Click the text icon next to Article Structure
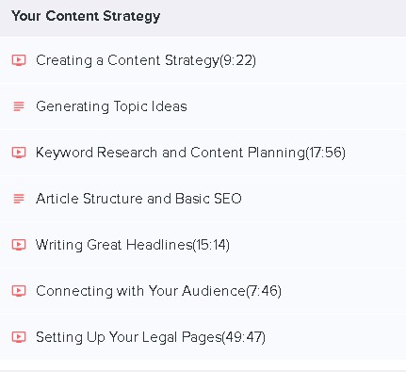Screen dimensions: 406x372 (x=19, y=199)
